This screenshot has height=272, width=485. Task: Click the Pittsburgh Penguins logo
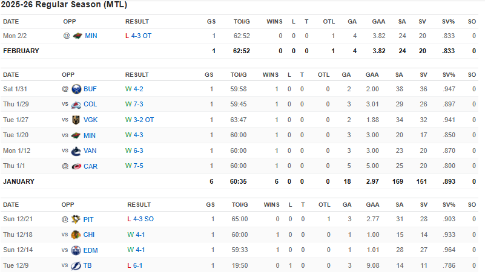76,219
